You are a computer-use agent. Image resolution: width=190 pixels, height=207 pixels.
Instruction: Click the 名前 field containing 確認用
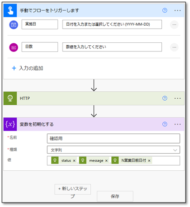click(x=113, y=139)
